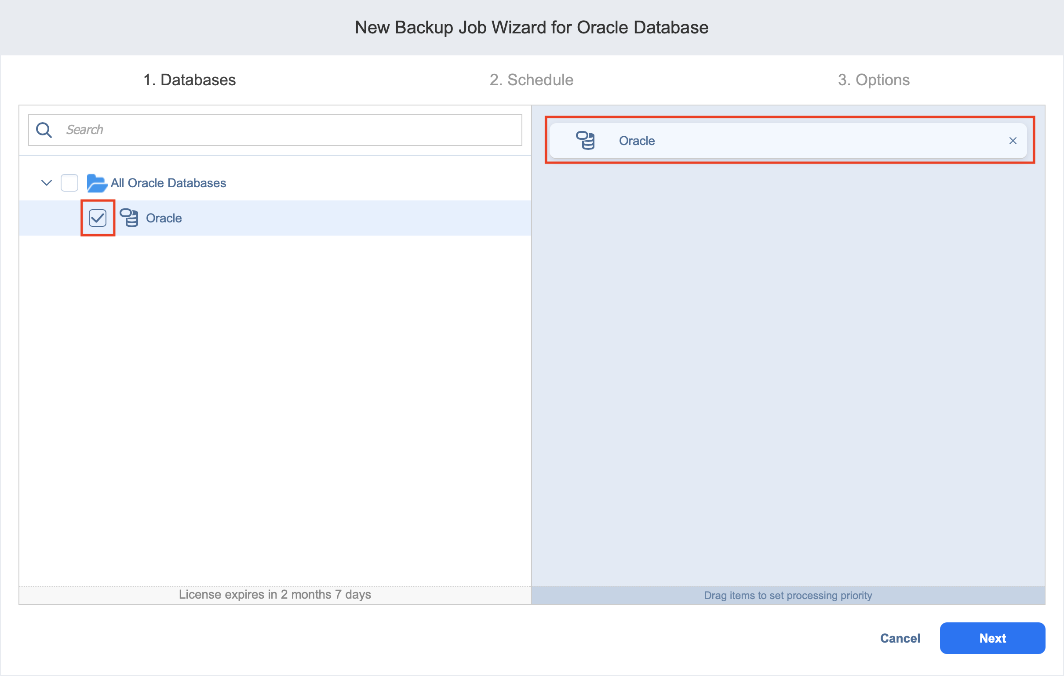1064x676 pixels.
Task: Collapse the All Oracle Databases tree node
Action: click(47, 182)
